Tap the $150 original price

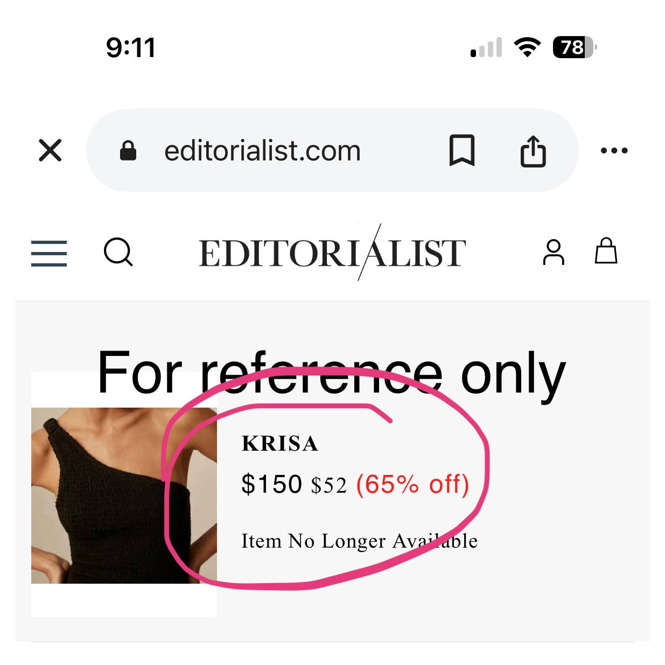271,484
